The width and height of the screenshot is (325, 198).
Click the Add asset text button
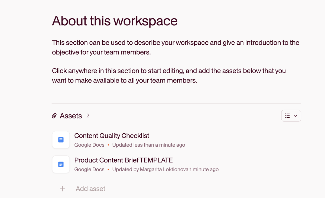90,189
